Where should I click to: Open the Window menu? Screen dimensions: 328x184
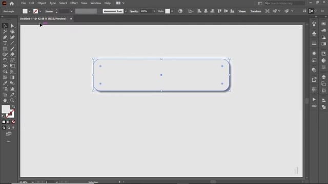[x=96, y=3]
